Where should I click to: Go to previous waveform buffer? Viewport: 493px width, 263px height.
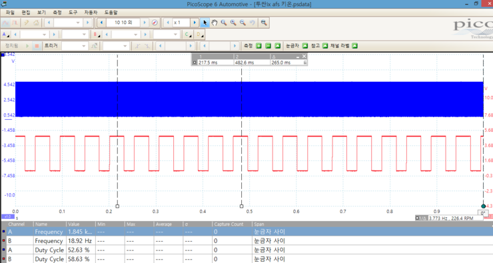pos(101,23)
